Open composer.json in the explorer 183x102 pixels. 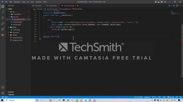pos(18,38)
